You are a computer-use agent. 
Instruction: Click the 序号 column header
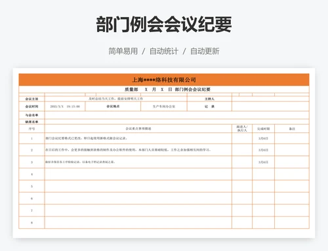coord(31,128)
